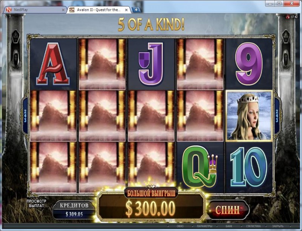Open the СТАТИСТИКА menu
Image resolution: width=302 pixels, height=231 pixels.
pos(253,226)
